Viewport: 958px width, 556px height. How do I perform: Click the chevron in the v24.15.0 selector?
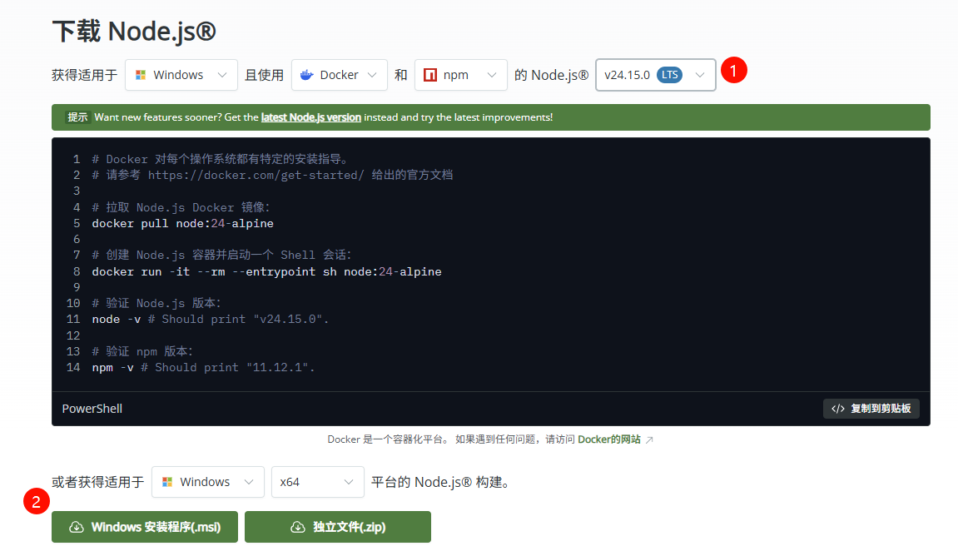(700, 75)
